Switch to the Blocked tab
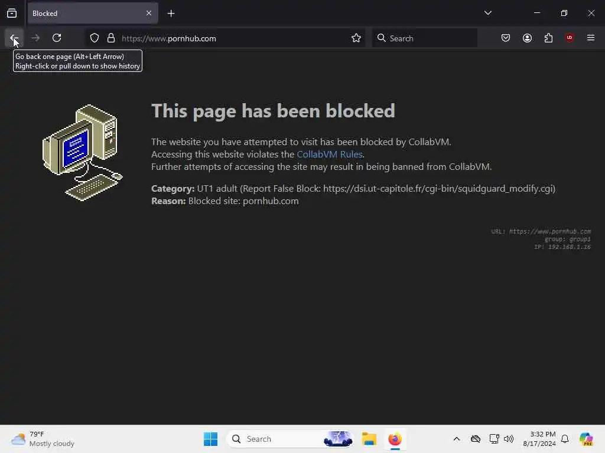Image resolution: width=605 pixels, height=453 pixels. pyautogui.click(x=93, y=14)
